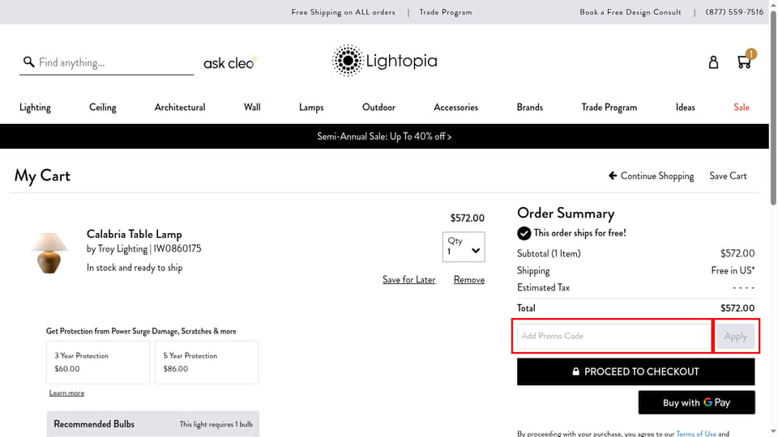Screen dimensions: 778x437
Task: Open the Lighting menu
Action: 35,108
